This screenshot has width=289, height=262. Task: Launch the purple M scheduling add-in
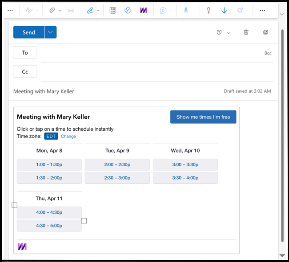(x=144, y=10)
